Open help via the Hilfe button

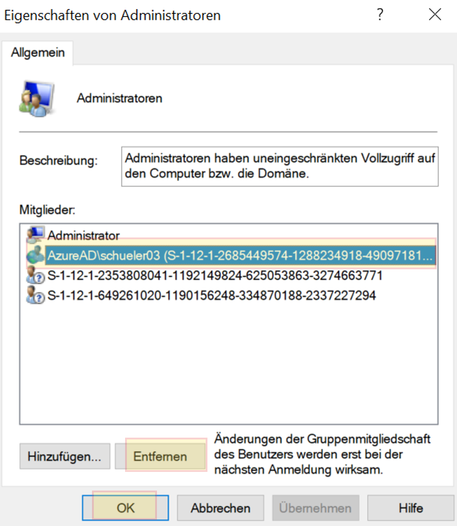point(411,508)
